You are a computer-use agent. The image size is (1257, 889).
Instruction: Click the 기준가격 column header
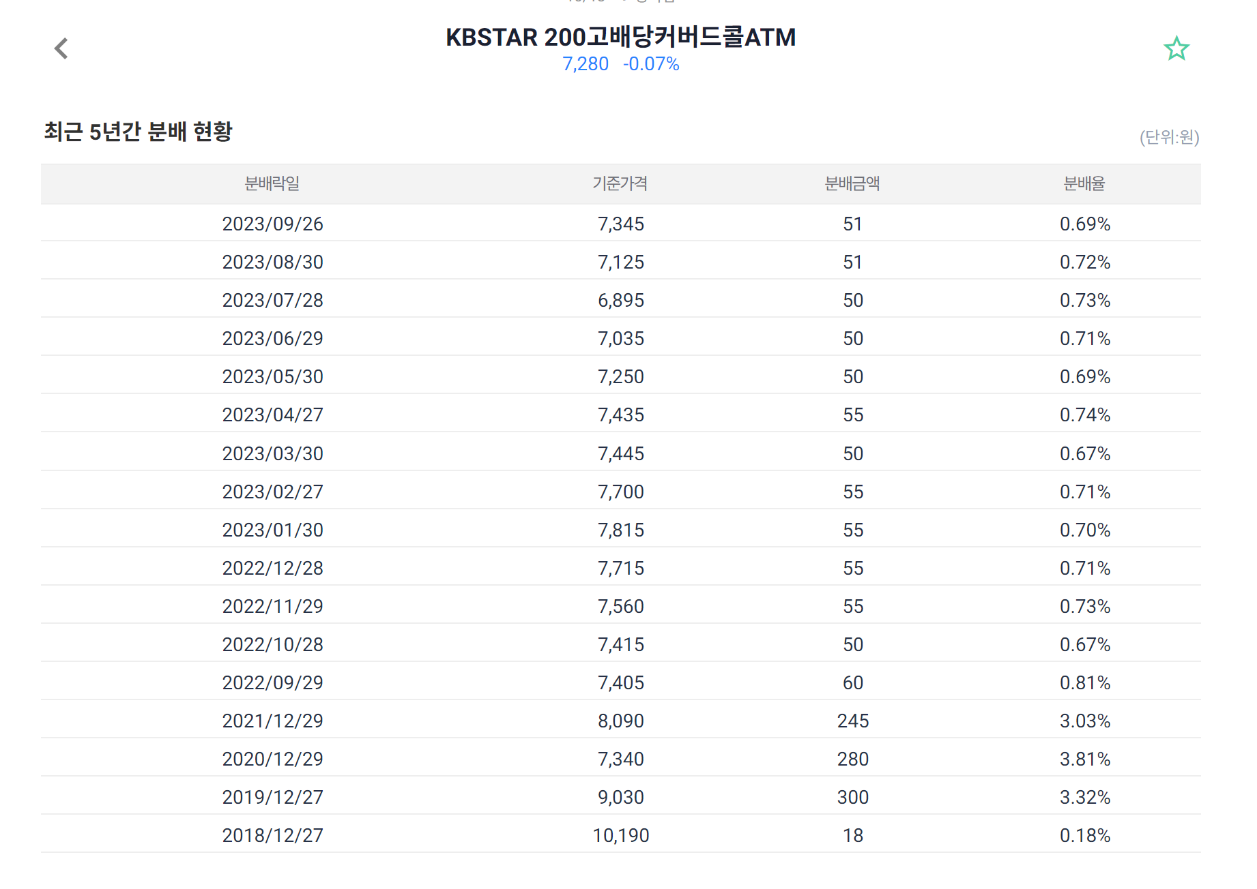coord(620,183)
